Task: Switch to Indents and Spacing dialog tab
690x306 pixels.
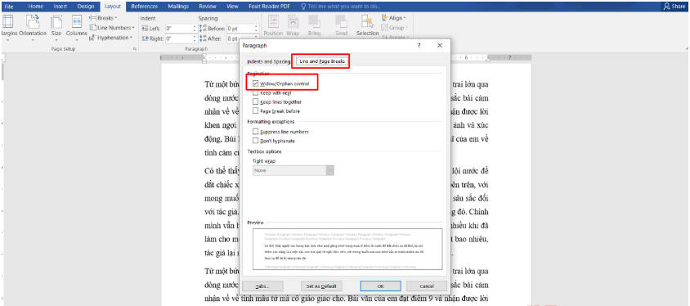Action: click(268, 61)
